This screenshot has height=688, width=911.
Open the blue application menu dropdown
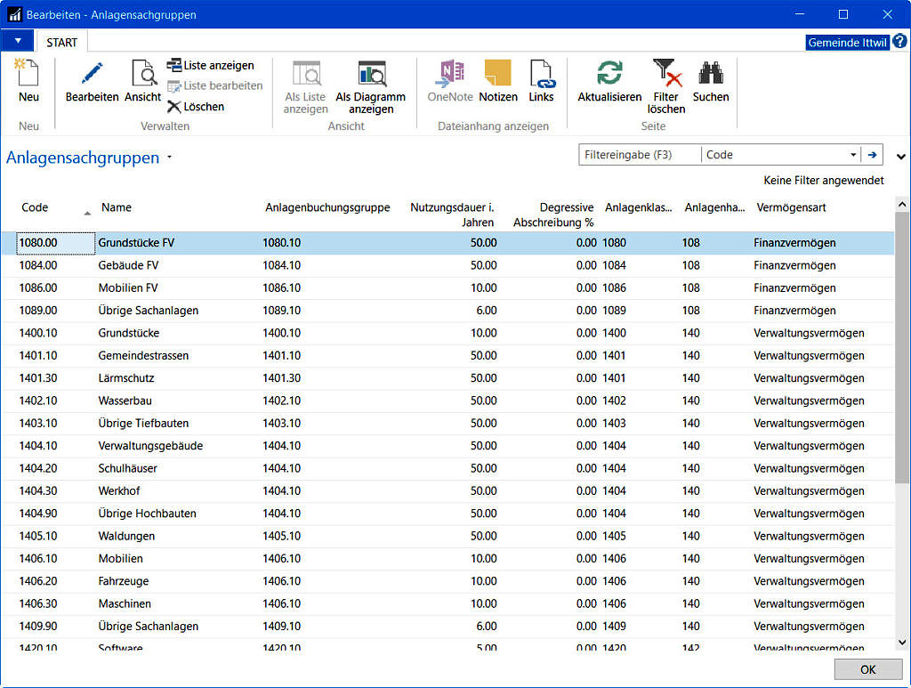(18, 41)
